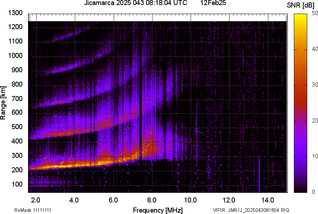This screenshot has width=318, height=214.
Task: Click the Range [km] axis label
Action: tap(4, 102)
